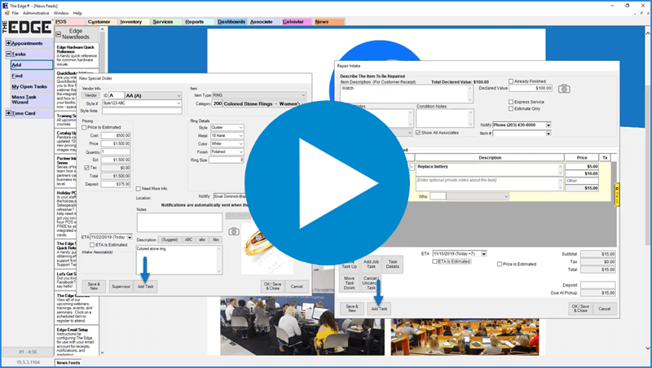Open the Dashboards tab
This screenshot has width=652, height=368.
tap(231, 22)
